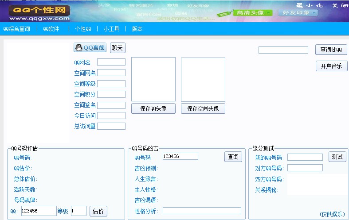Image resolution: width=349 pixels, height=220 pixels.
Task: Click the 总体估价 label
Action: point(25,179)
